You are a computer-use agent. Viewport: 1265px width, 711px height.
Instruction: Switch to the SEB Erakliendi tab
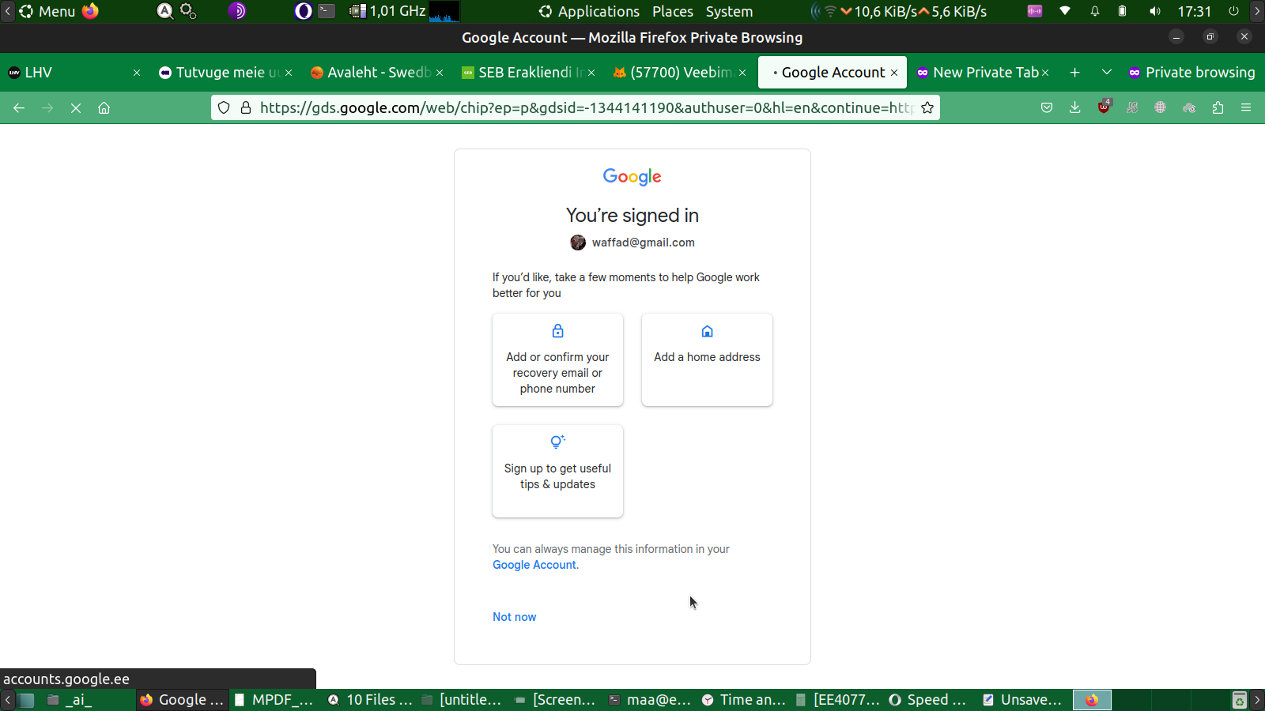click(527, 73)
